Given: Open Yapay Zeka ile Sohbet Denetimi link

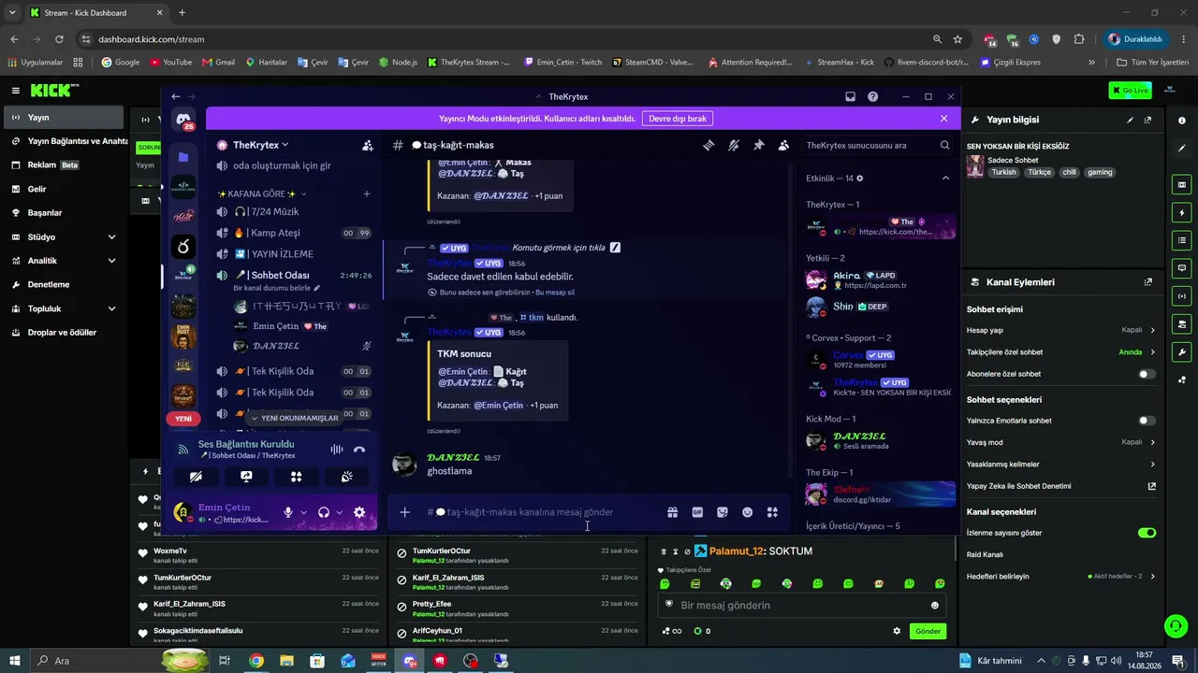Looking at the screenshot, I should pos(1060,486).
